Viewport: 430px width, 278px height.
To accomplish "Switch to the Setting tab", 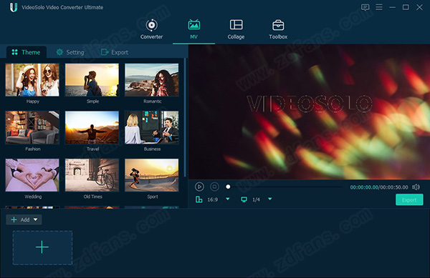I will [x=70, y=52].
